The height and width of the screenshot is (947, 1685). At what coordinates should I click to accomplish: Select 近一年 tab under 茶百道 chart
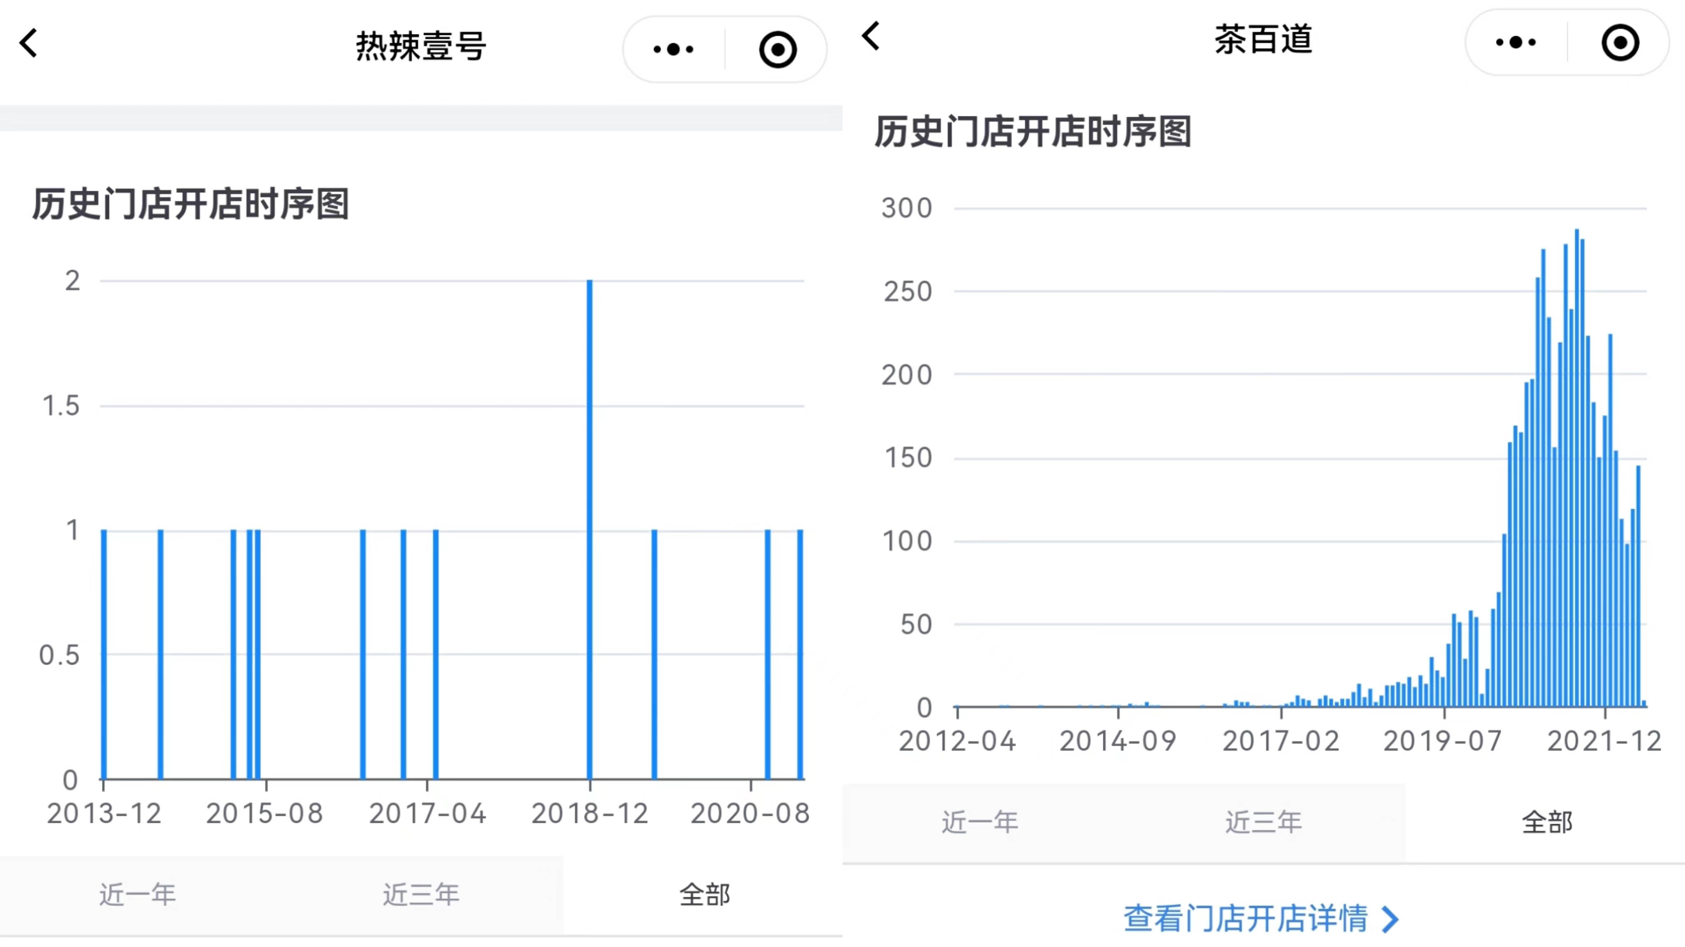[981, 823]
